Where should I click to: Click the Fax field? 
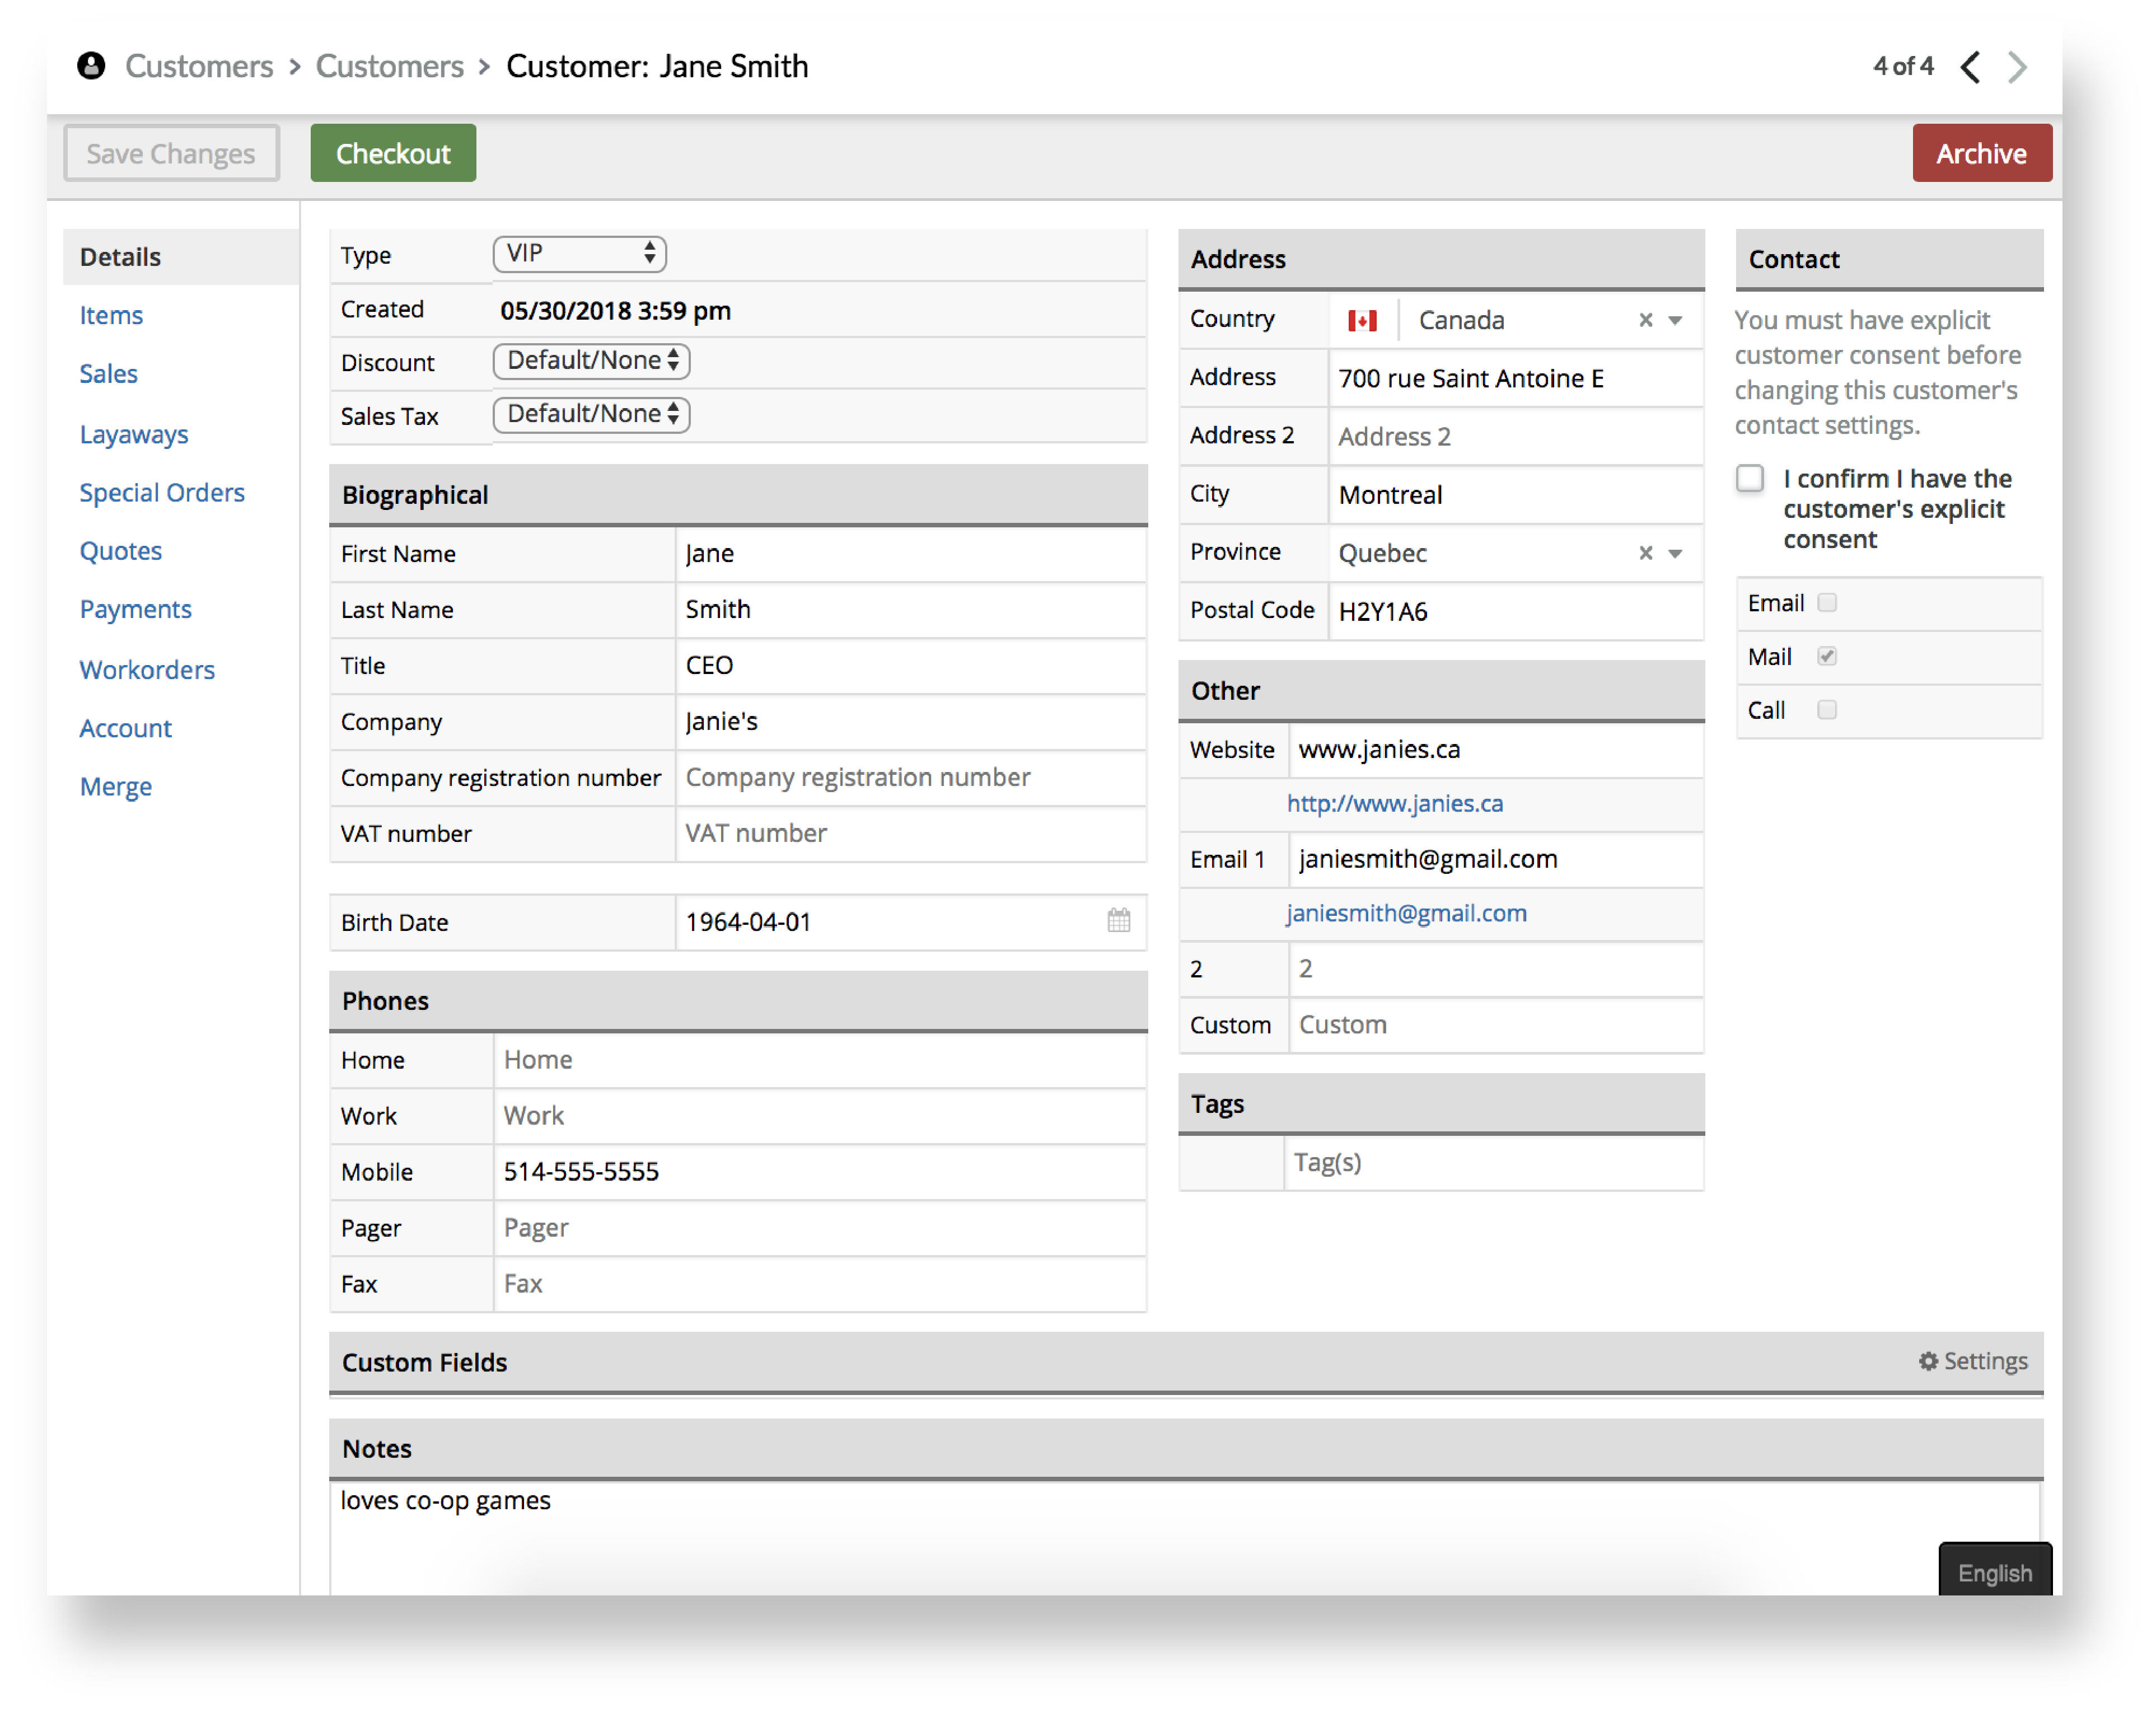tap(820, 1284)
